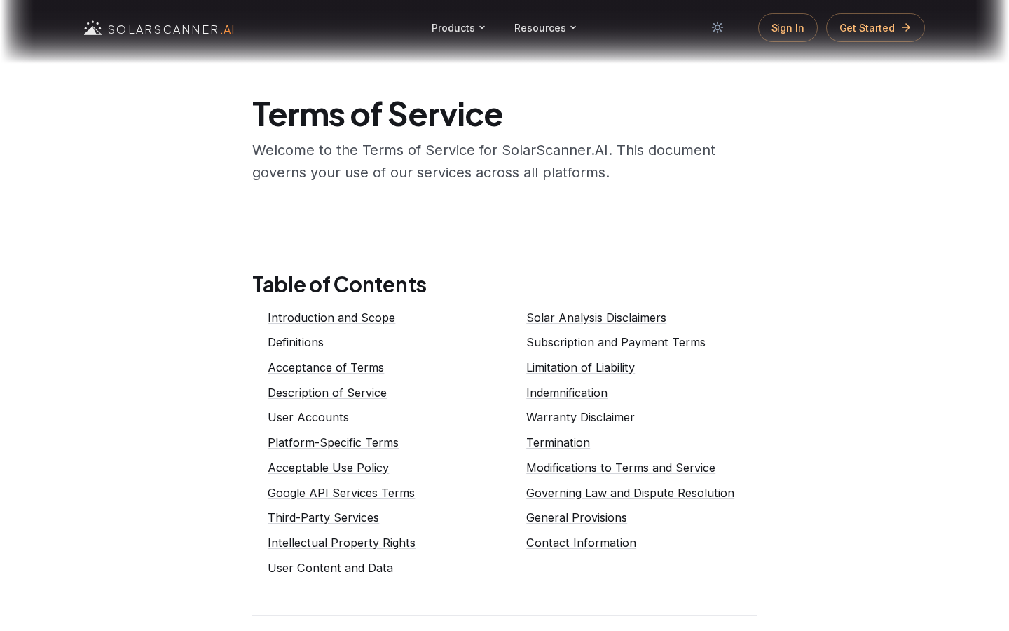Jump to Description of Service
1009x631 pixels.
pyautogui.click(x=327, y=393)
